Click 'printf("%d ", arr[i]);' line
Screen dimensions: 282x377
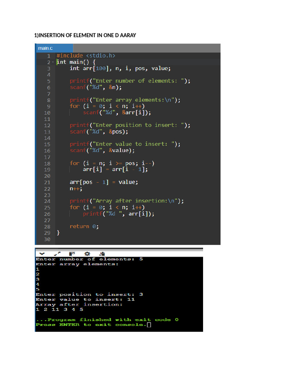click(119, 214)
